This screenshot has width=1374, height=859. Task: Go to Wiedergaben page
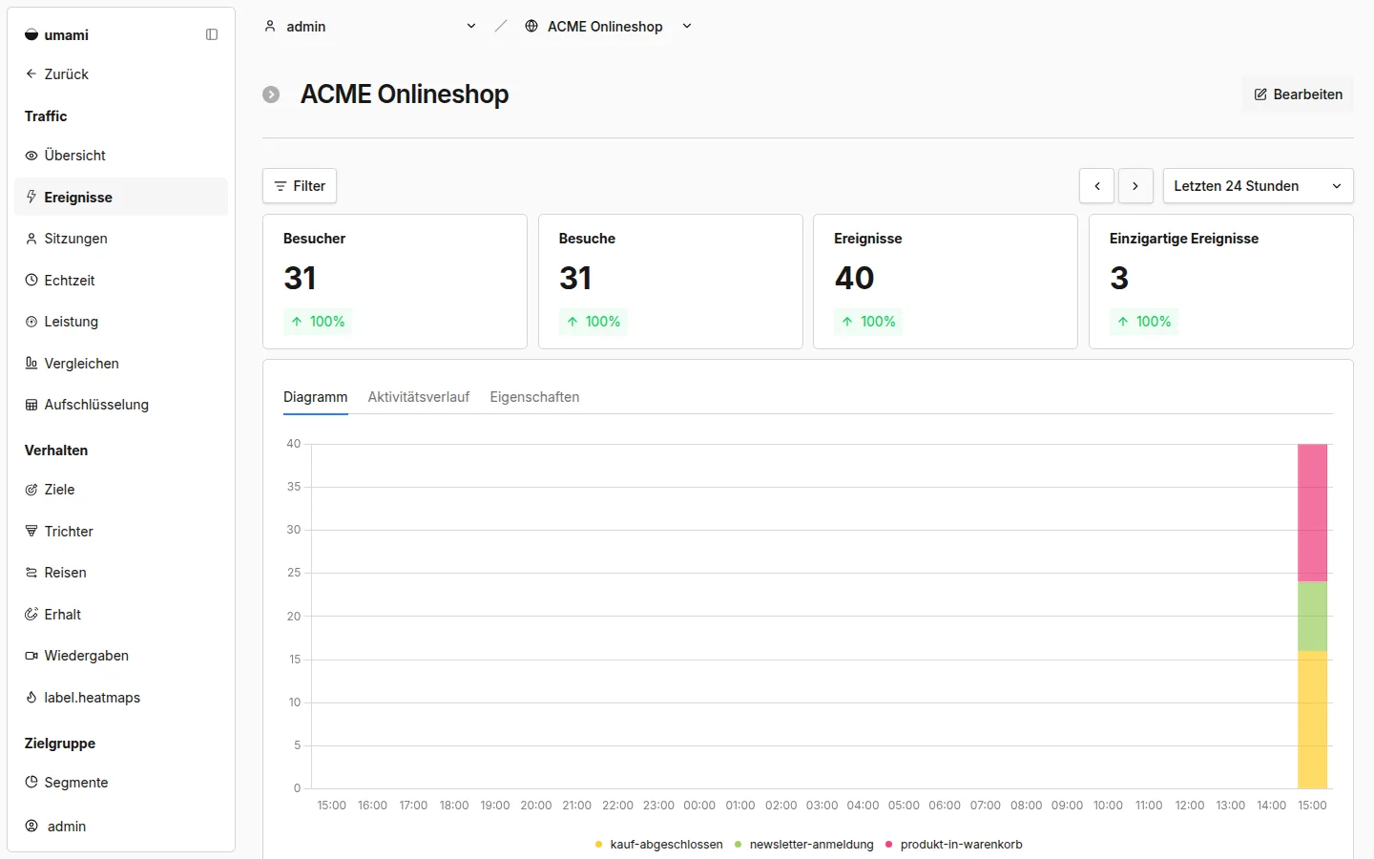[121, 656]
